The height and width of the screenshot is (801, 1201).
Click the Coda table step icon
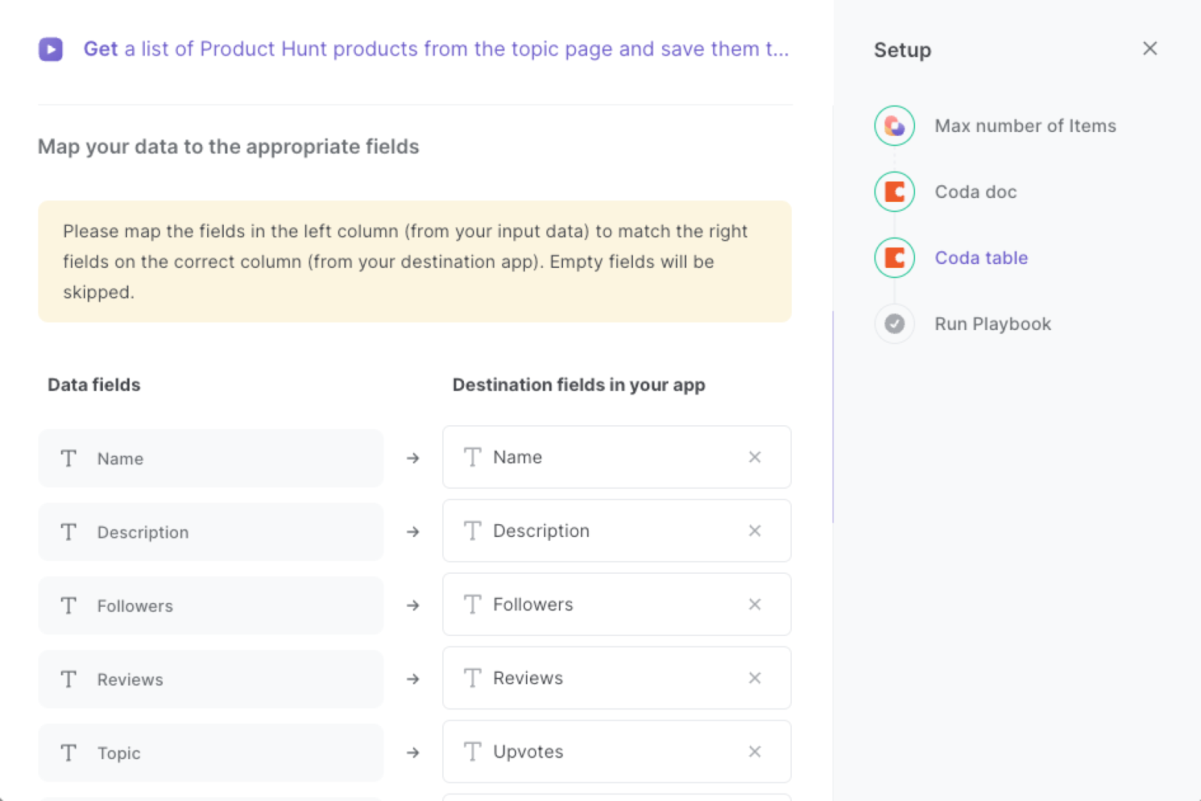point(895,258)
